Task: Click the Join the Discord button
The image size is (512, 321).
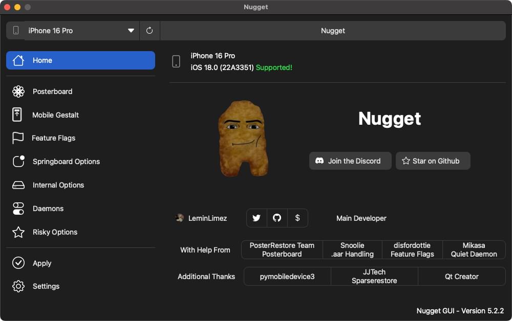Action: coord(350,161)
